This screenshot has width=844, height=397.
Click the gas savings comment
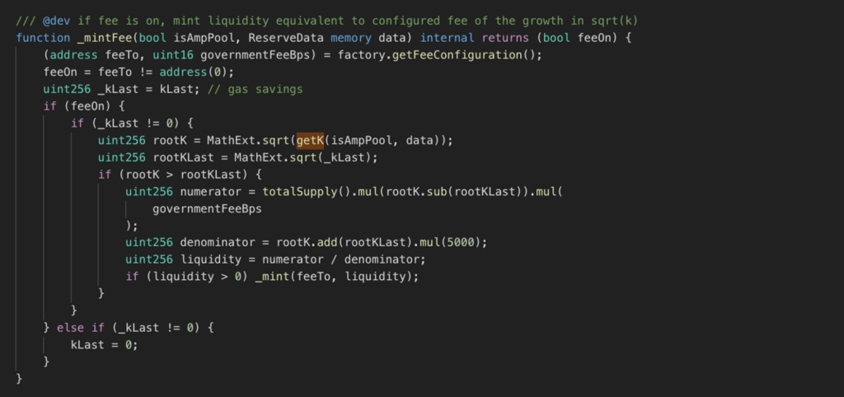pyautogui.click(x=256, y=89)
